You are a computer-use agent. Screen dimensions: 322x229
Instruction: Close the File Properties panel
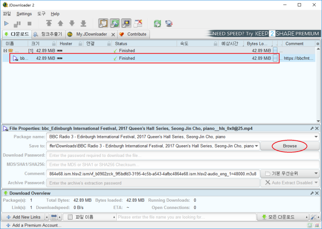click(317, 128)
